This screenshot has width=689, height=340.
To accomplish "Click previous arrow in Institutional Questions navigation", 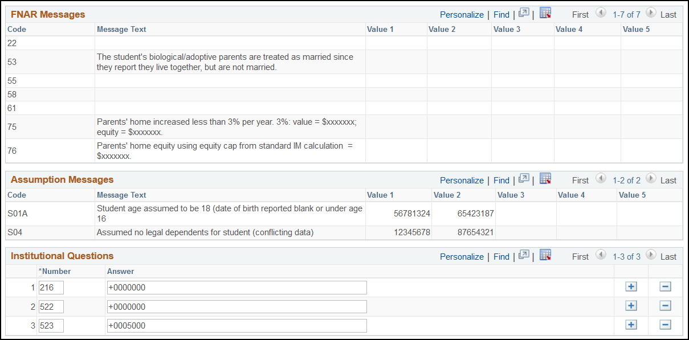I will (601, 256).
